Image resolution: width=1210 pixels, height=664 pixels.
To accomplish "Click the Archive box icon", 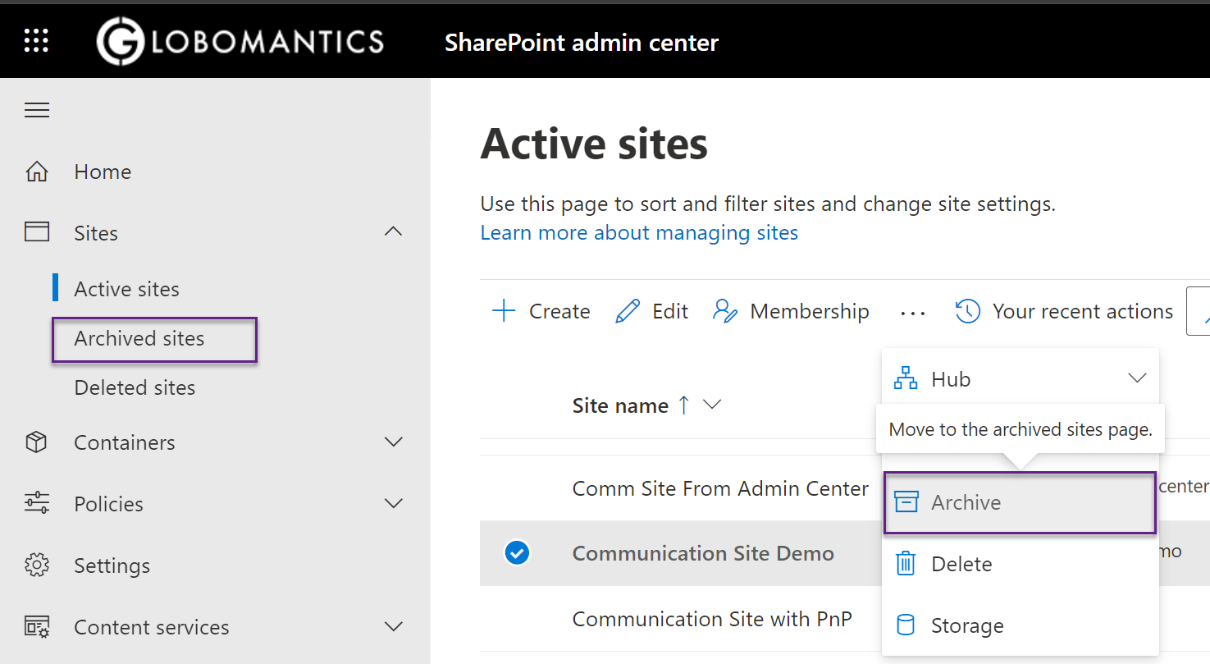I will click(x=906, y=501).
